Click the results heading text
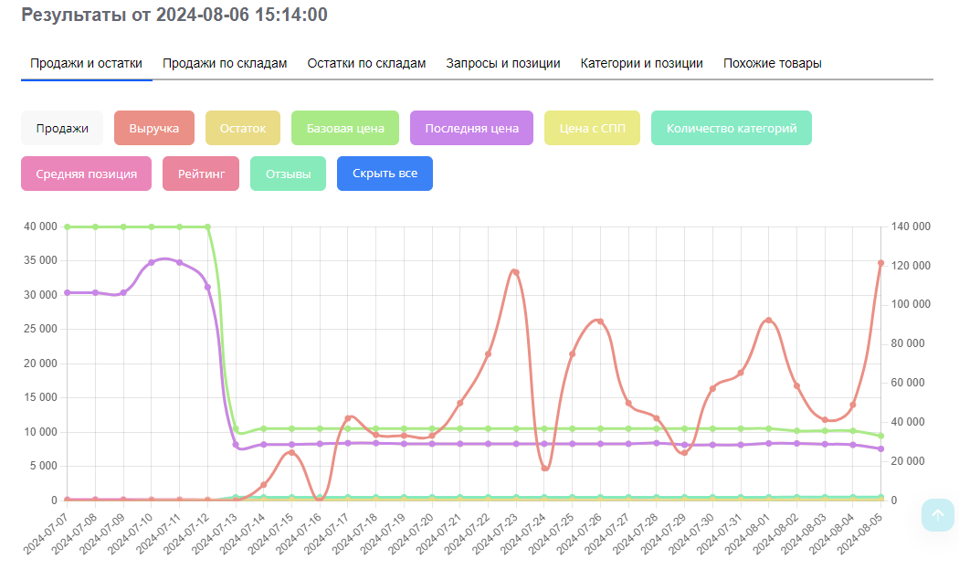The width and height of the screenshot is (959, 569). 174,15
